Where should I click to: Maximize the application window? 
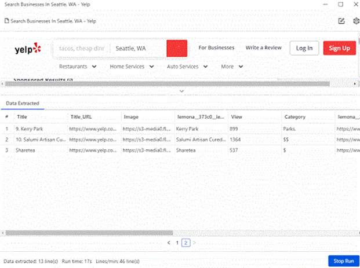(341, 5)
